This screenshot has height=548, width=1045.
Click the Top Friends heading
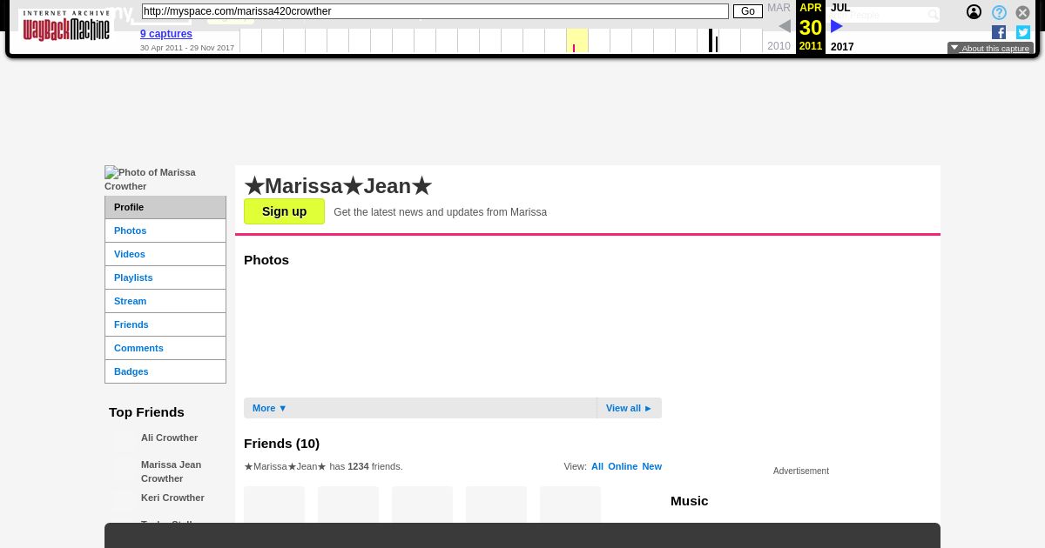pos(146,412)
